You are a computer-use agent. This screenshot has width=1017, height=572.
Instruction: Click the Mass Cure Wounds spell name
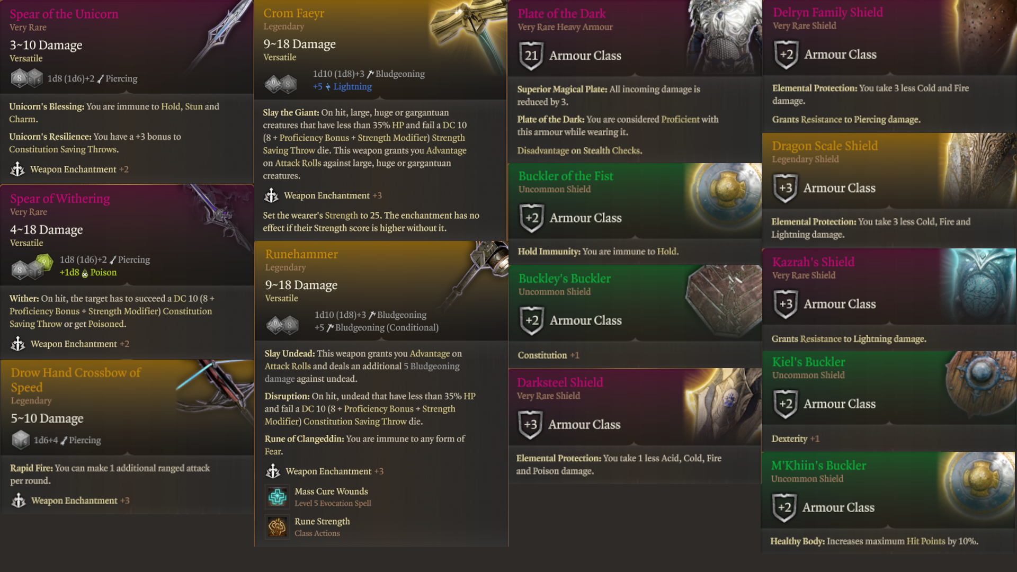331,491
